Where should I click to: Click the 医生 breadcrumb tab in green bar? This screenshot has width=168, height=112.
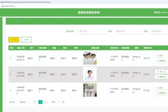[17, 21]
